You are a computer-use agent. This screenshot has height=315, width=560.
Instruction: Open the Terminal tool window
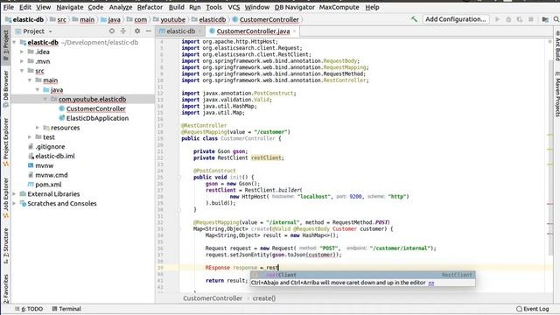[66, 309]
